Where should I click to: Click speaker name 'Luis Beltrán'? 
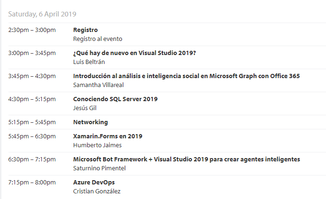89,62
